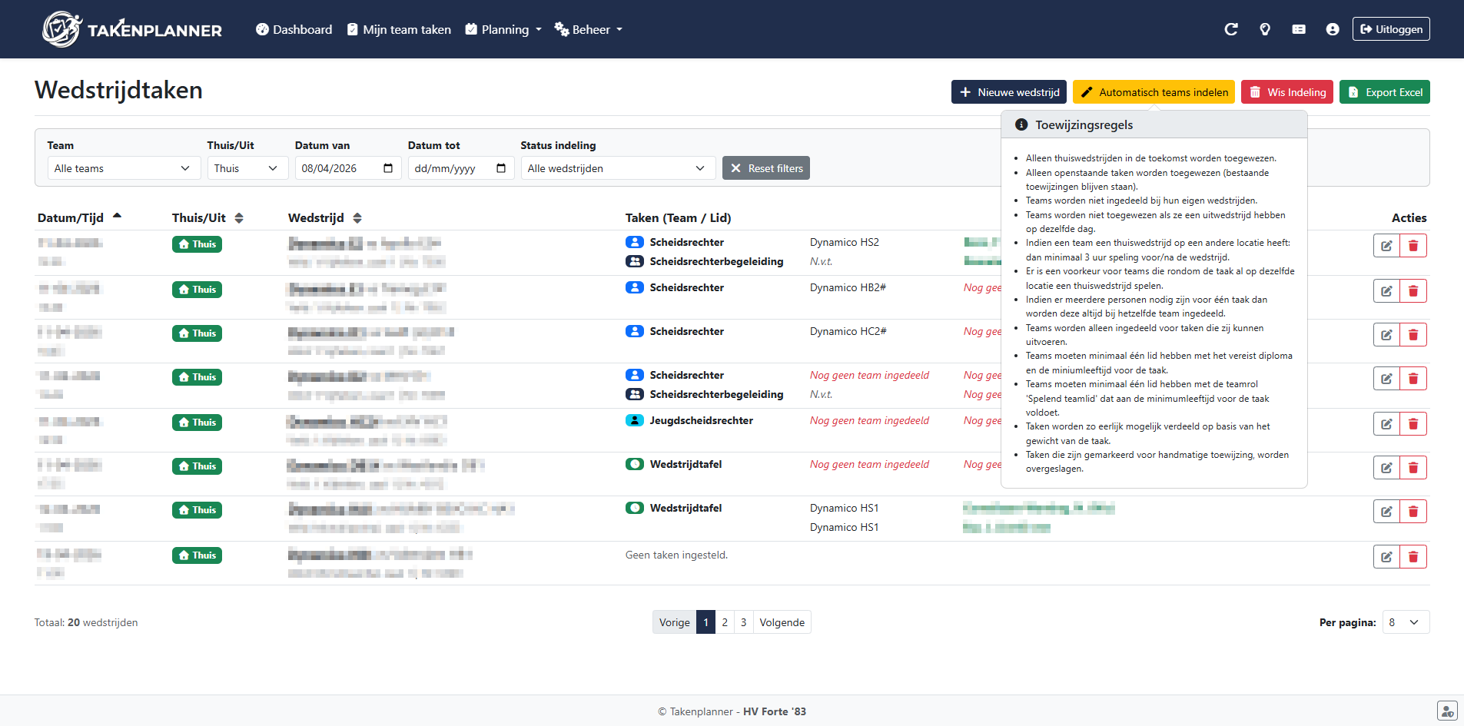Click the ID card icon in navbar

click(1299, 29)
